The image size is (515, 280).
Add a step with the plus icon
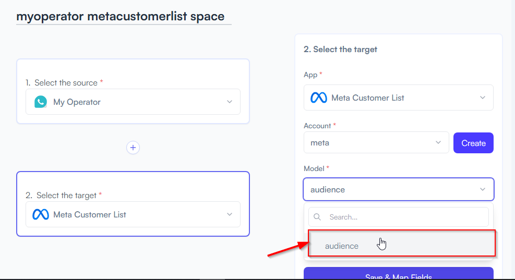coord(133,148)
